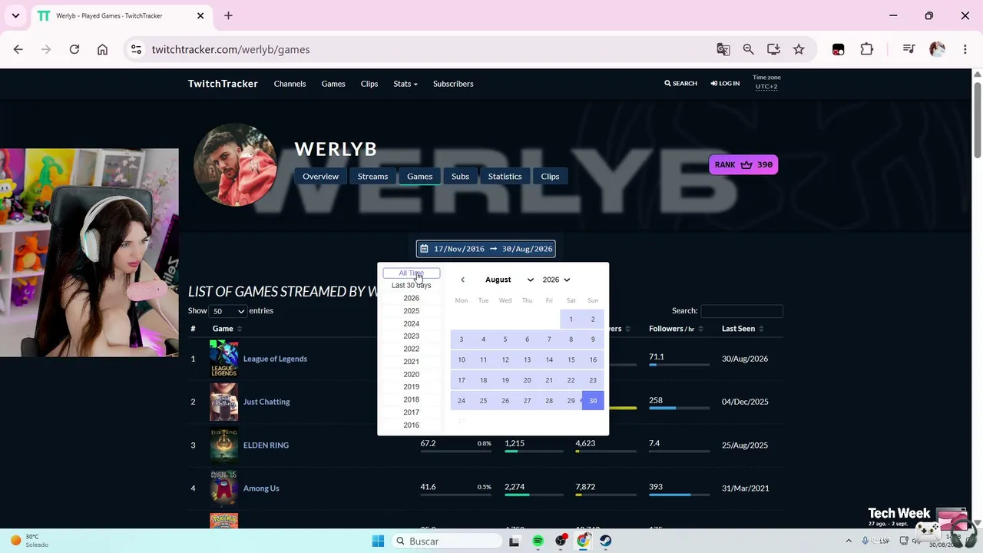Viewport: 983px width, 553px height.
Task: Open the ELDEN RING game link
Action: pos(266,445)
